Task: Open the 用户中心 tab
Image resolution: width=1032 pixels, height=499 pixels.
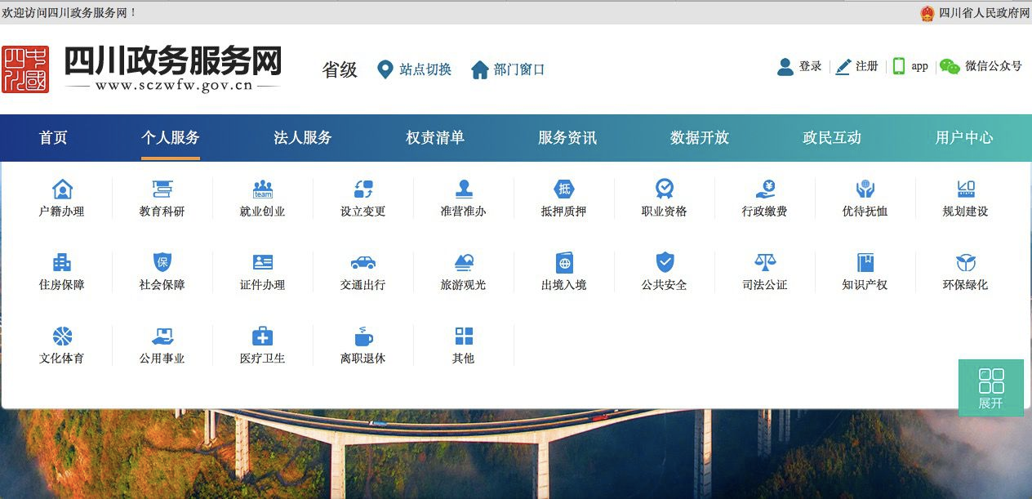Action: point(964,138)
